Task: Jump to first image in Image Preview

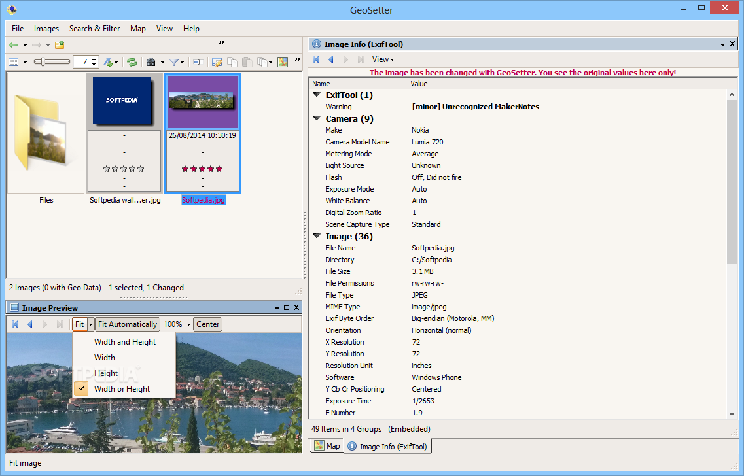Action: [14, 324]
